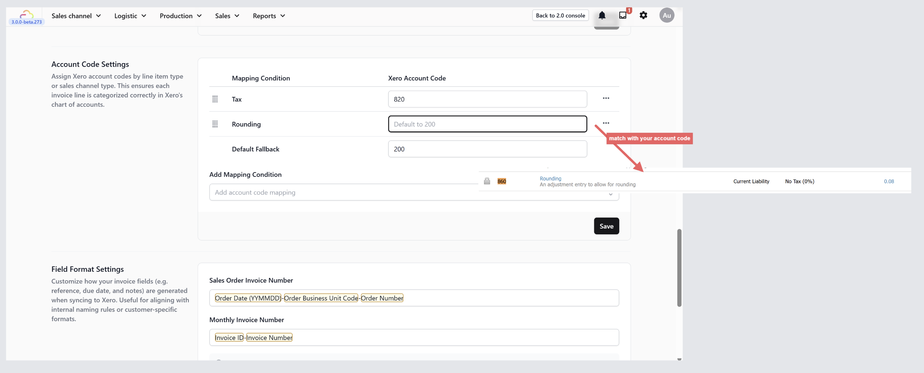
Task: Grab the drag handle for Rounding row
Action: pyautogui.click(x=215, y=124)
